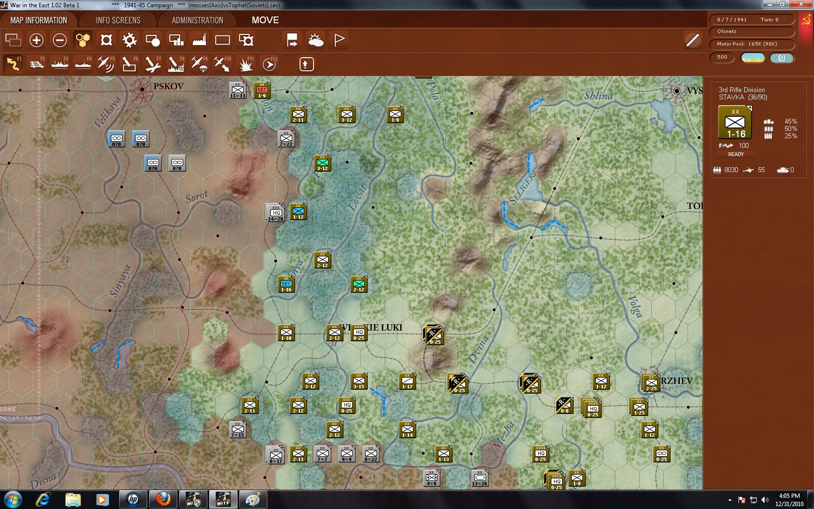Toggle the factory display icon

[199, 40]
